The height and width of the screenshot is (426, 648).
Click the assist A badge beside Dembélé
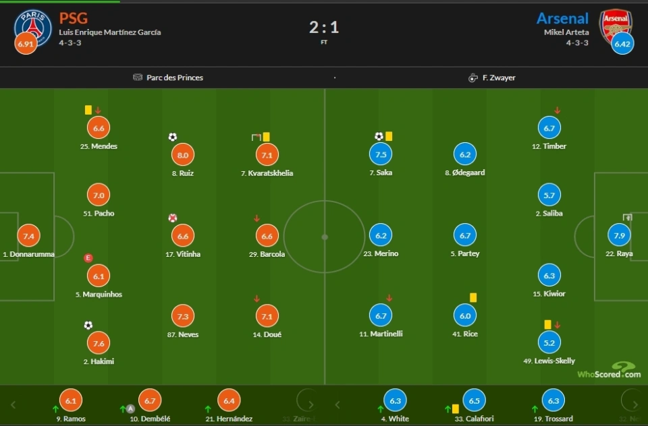click(x=130, y=409)
